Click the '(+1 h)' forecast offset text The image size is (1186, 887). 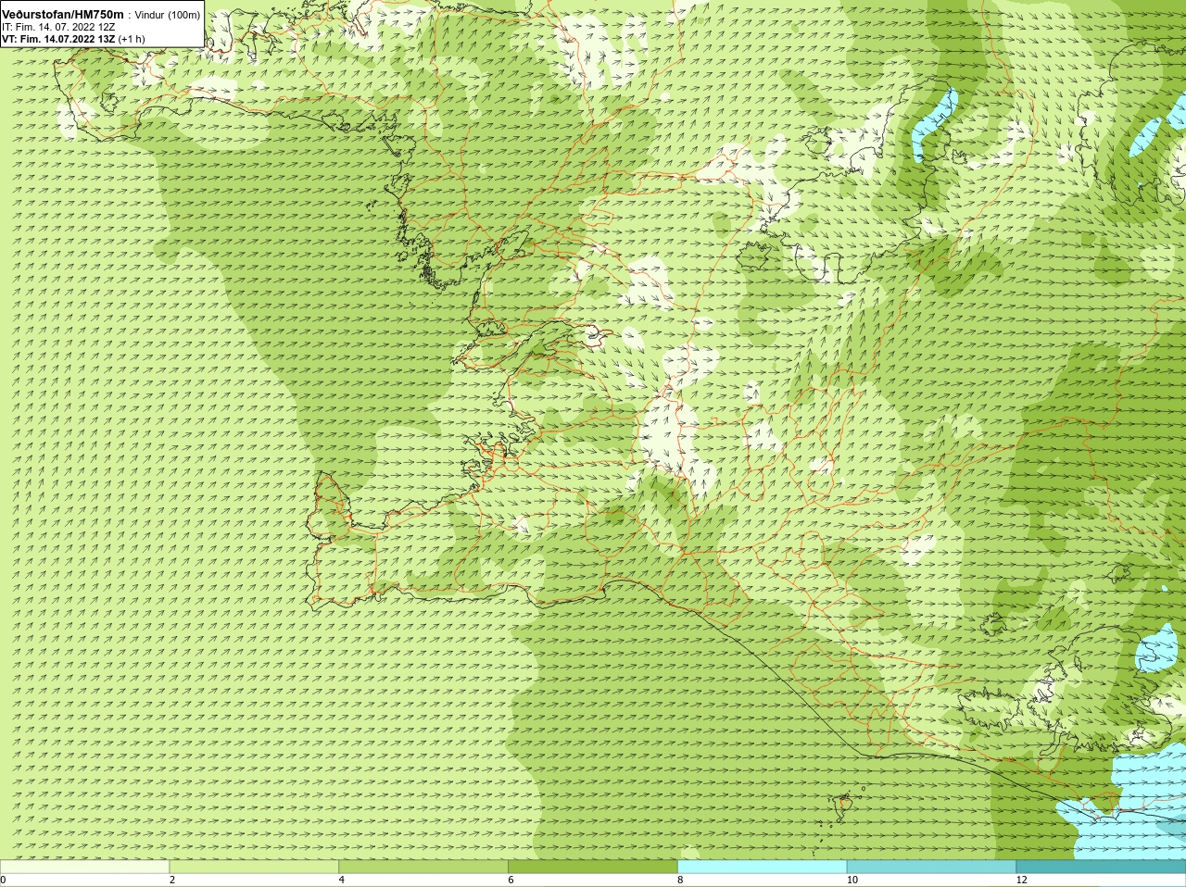pyautogui.click(x=132, y=39)
